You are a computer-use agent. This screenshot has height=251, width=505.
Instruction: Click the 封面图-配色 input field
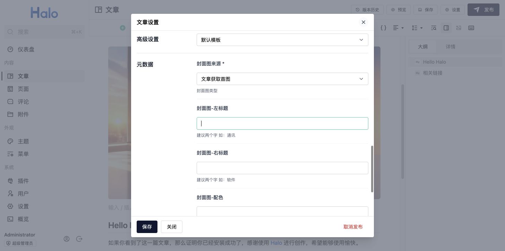point(282,211)
